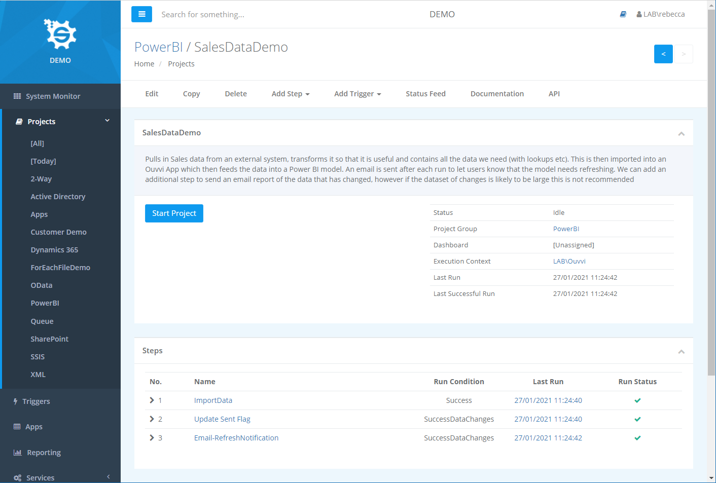Click the LAB\rebecca user name
The image size is (716, 483).
pyautogui.click(x=664, y=14)
